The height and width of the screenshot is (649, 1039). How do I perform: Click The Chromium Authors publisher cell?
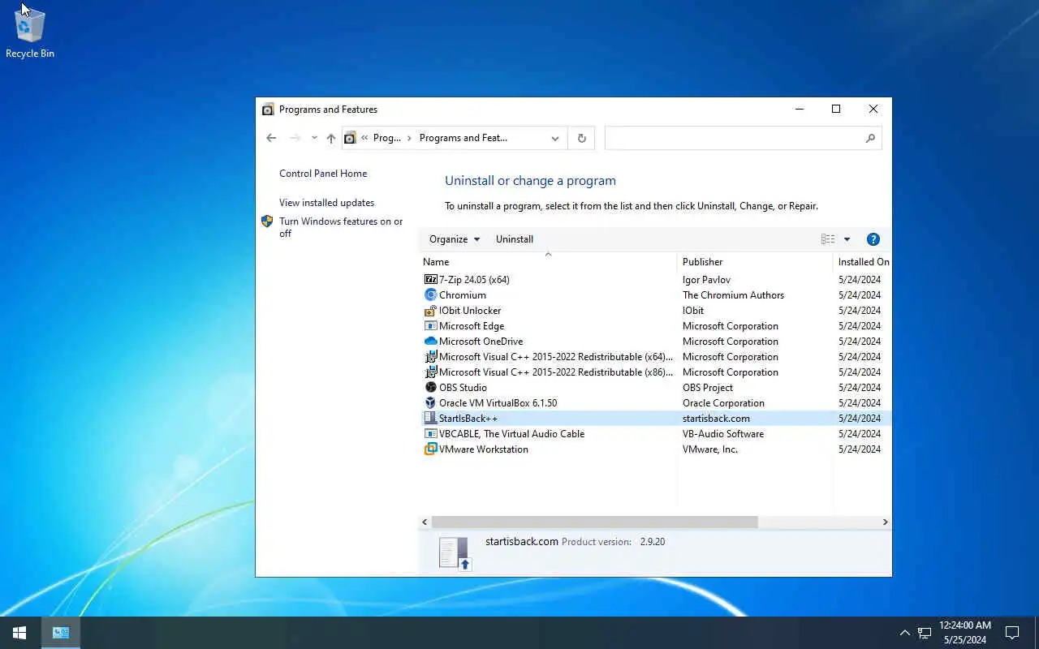[733, 295]
